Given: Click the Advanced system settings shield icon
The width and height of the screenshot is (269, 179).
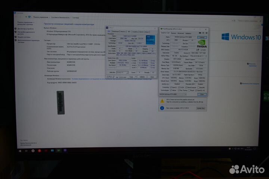Looking at the screenshot, I should click(16, 40).
